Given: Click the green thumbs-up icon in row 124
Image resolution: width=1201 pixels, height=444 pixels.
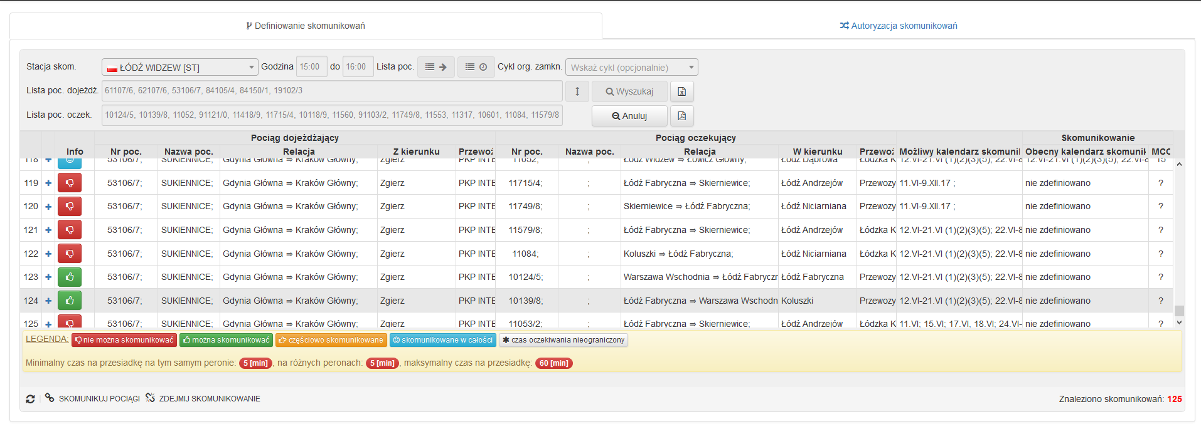Looking at the screenshot, I should [70, 301].
